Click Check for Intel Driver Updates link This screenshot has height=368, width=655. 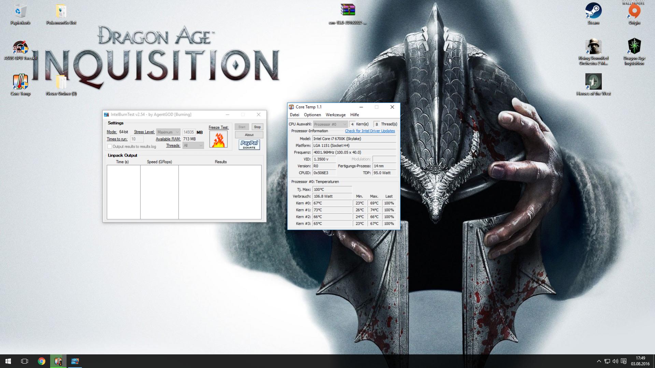(370, 131)
